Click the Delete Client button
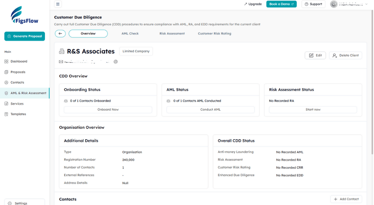 tap(346, 56)
